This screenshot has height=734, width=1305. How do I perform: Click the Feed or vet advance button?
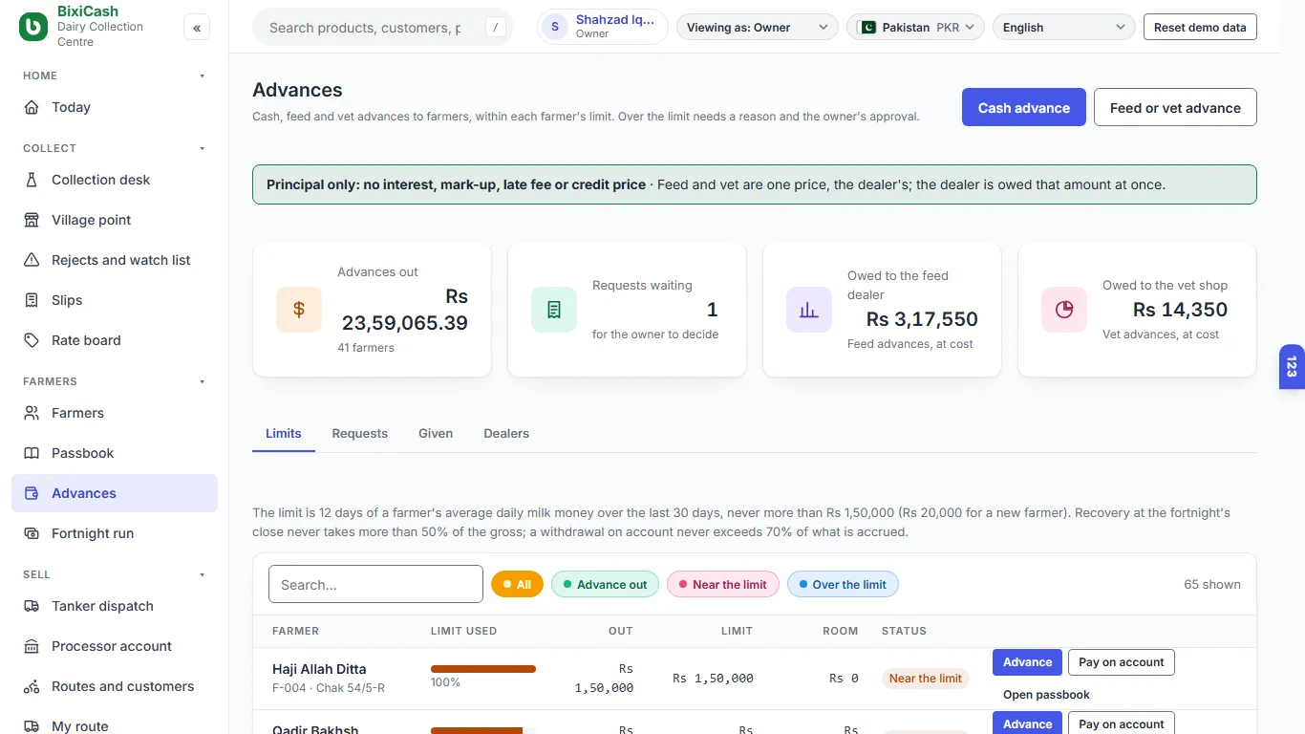pos(1175,108)
